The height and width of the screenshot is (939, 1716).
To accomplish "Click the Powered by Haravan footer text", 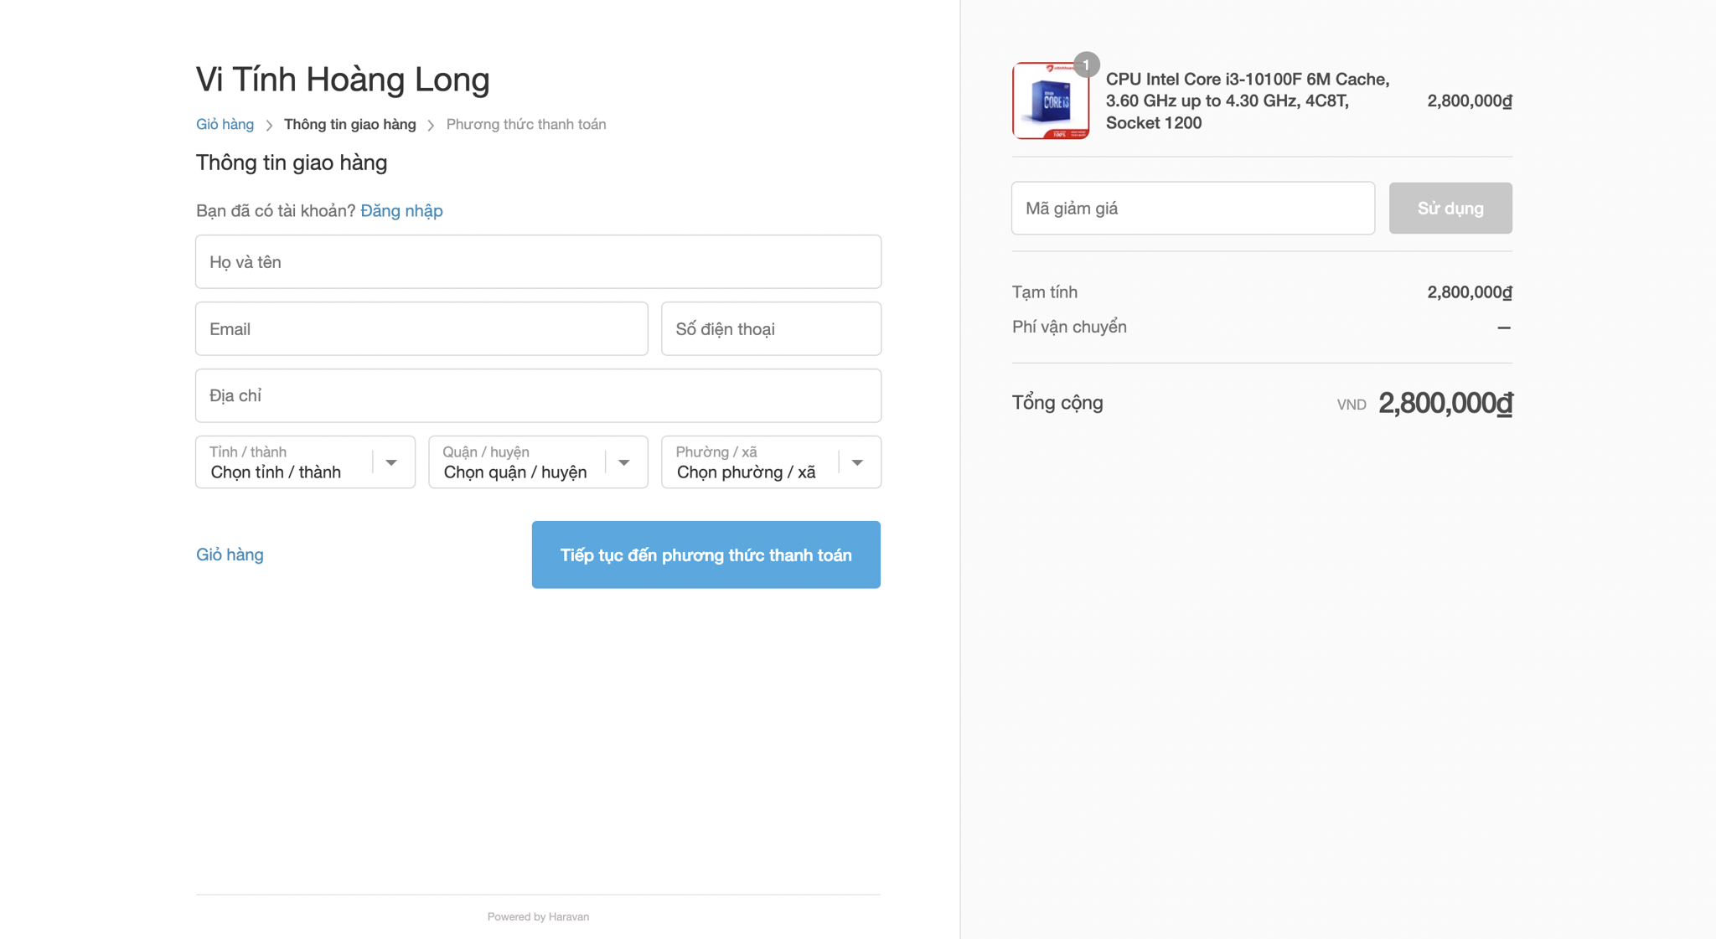I will (x=538, y=916).
